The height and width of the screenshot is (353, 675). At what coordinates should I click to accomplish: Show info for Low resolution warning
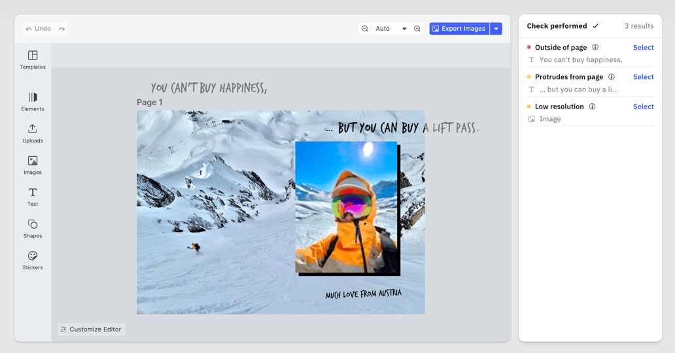click(592, 107)
